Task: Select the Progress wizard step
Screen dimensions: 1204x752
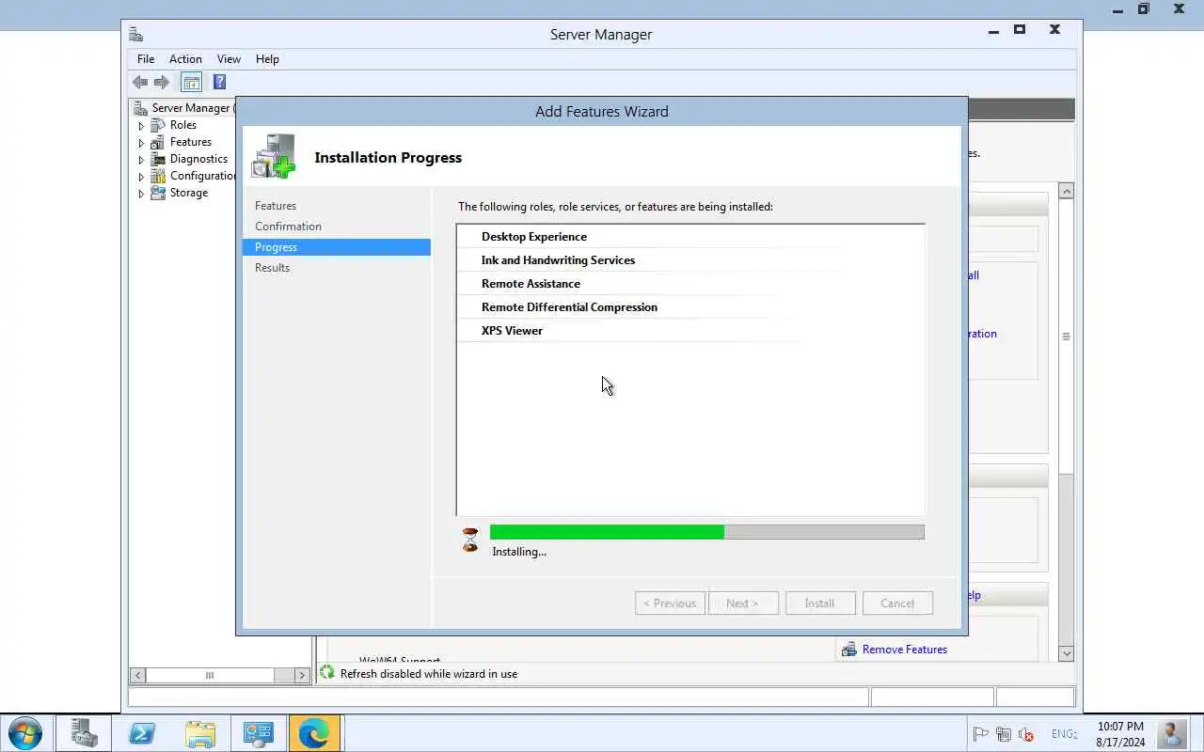Action: pyautogui.click(x=337, y=247)
